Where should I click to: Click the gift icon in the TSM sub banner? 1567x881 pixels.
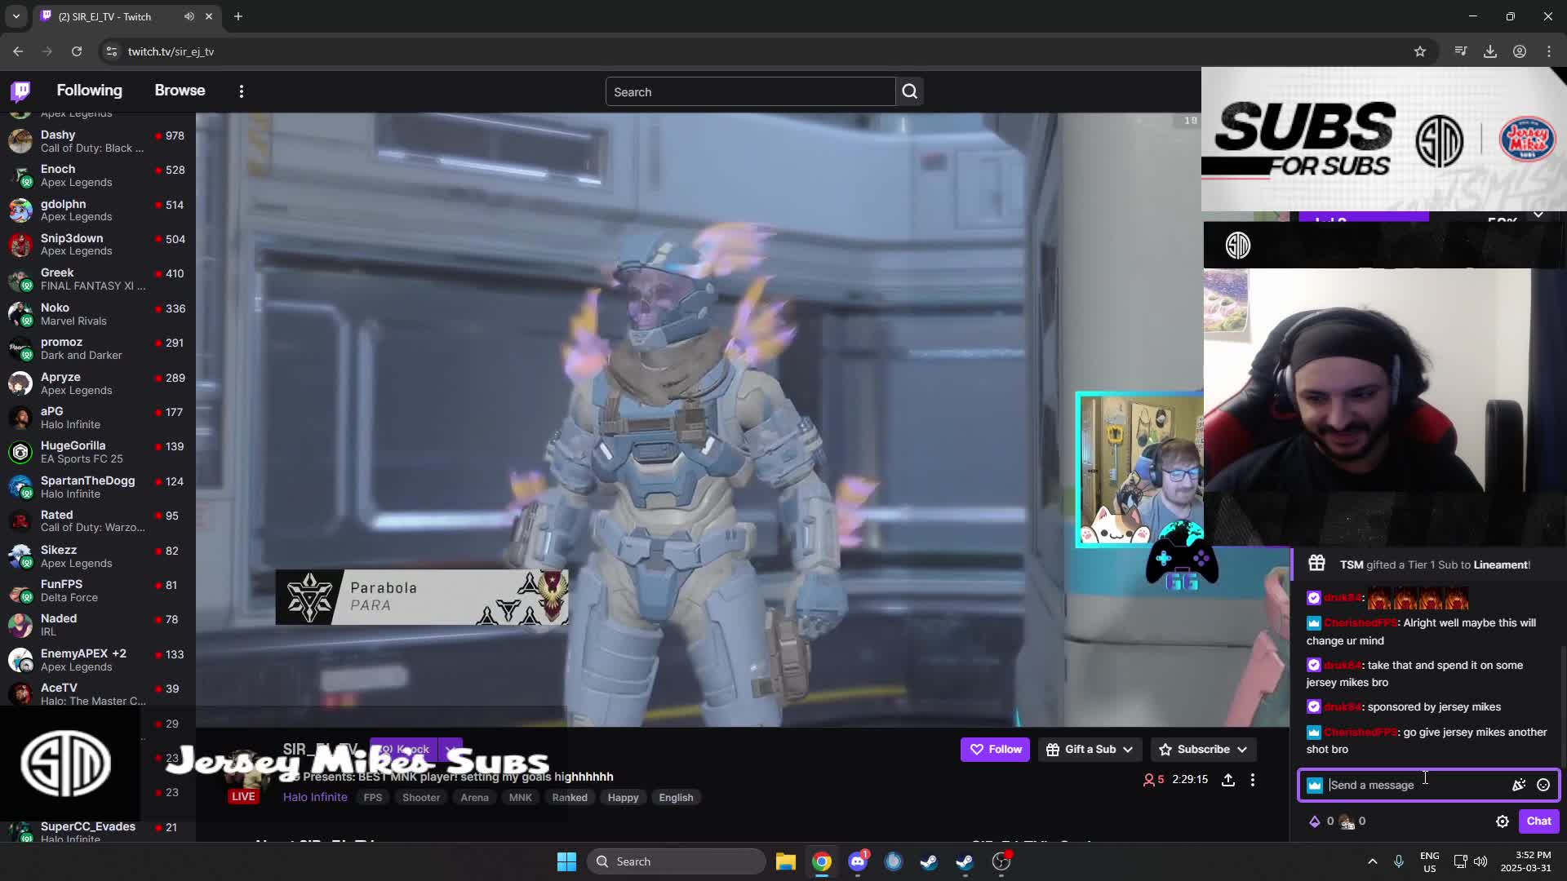point(1316,564)
